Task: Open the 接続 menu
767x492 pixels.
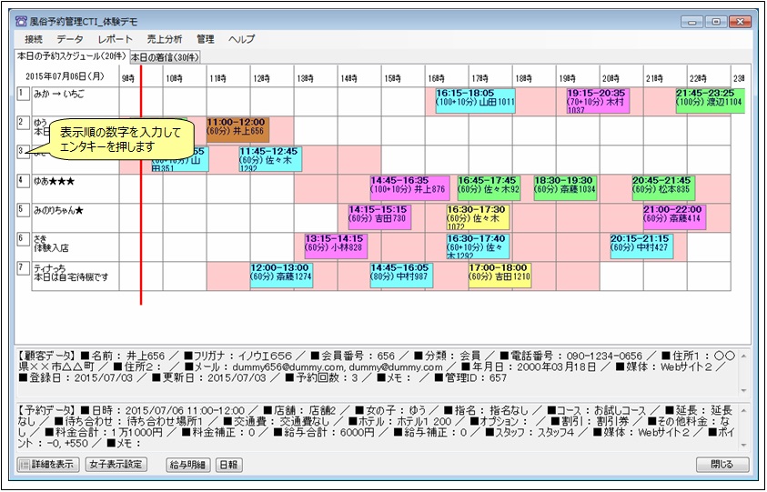Action: [x=34, y=39]
